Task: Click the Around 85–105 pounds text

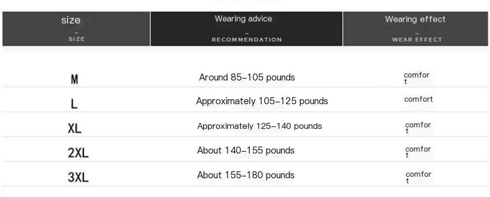Action: click(x=247, y=77)
